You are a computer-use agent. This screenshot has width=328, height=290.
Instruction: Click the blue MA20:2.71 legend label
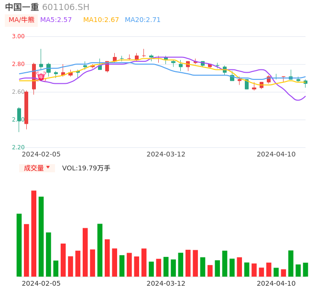click(142, 20)
